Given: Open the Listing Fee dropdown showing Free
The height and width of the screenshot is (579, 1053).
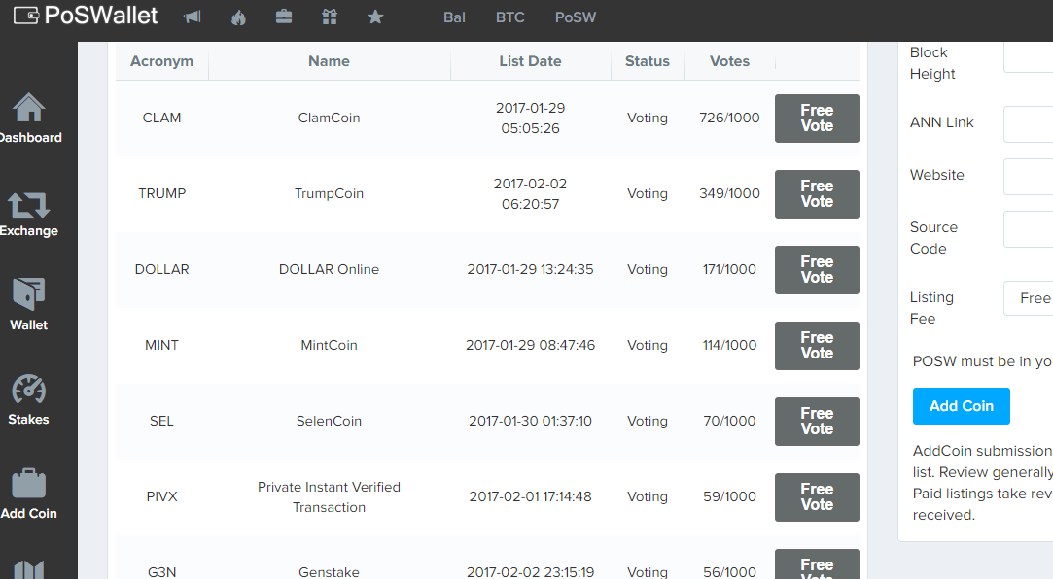Looking at the screenshot, I should coord(1028,298).
